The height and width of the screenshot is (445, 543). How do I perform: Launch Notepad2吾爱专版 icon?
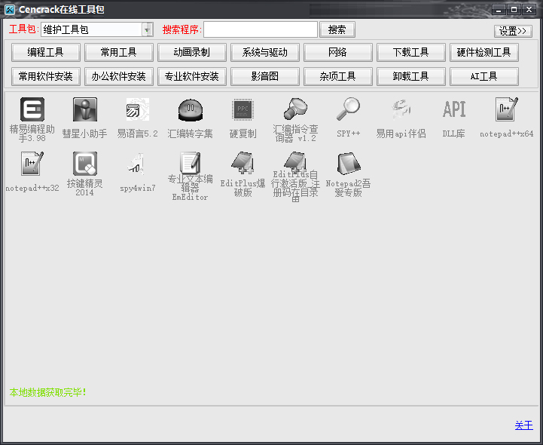(x=348, y=164)
